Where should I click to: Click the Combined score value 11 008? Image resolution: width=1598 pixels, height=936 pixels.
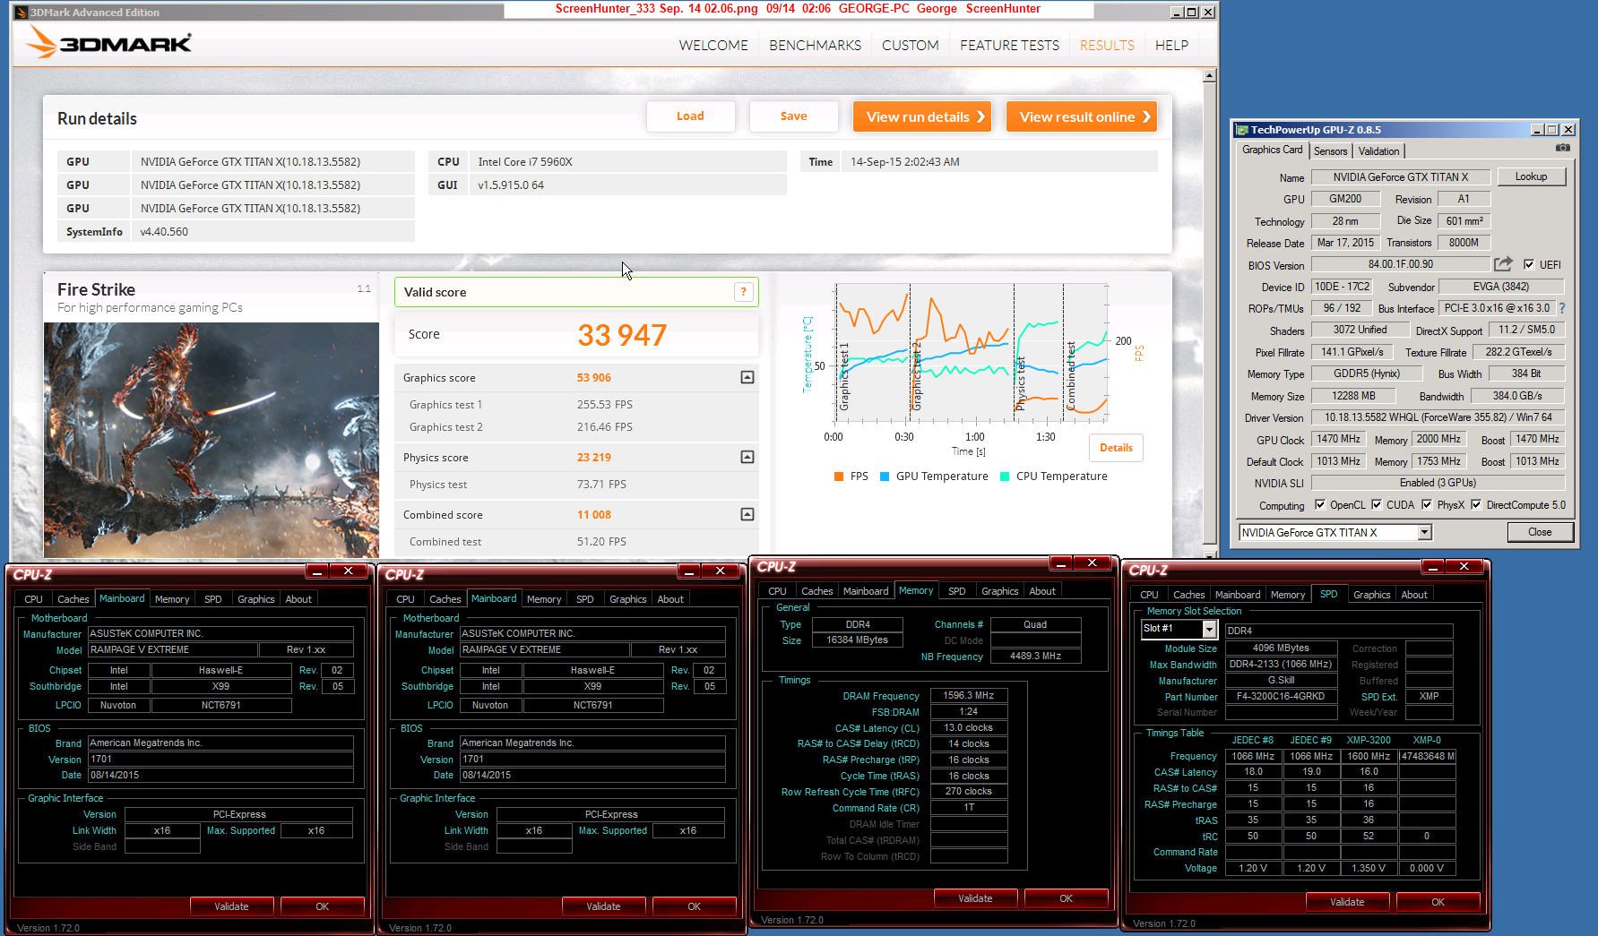[x=594, y=514]
